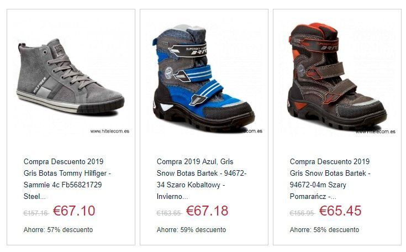This screenshot has width=406, height=252.
Task: Click the €67.18 sale price
Action: coord(207,211)
